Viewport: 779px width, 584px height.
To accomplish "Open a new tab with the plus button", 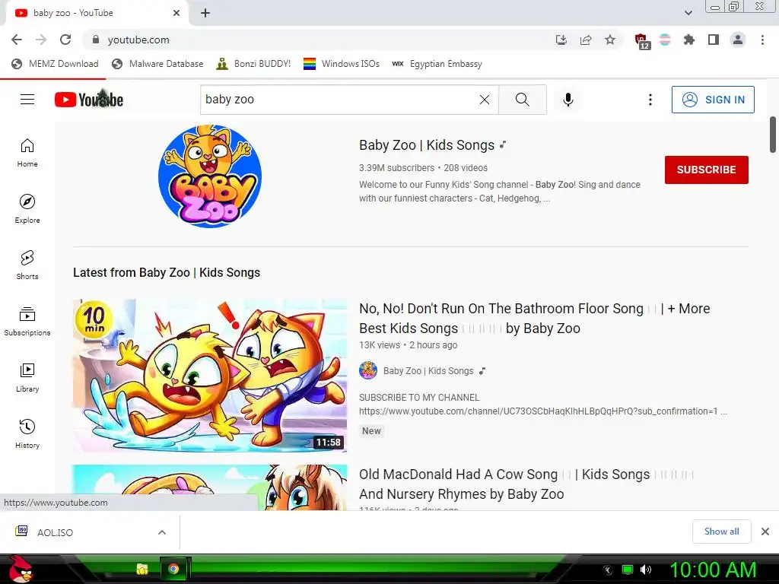I will [205, 13].
